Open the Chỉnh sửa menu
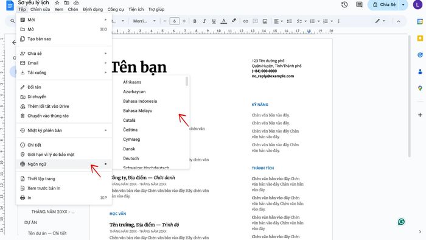The image size is (426, 240). pyautogui.click(x=40, y=9)
